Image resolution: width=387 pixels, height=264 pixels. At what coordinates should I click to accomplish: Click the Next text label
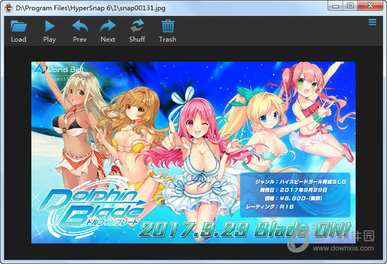108,39
